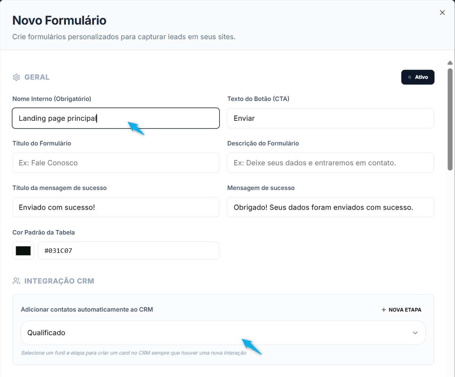Screen dimensions: 455x377
Task: Click the Texto do Botão field containing Enviar
Action: pyautogui.click(x=330, y=118)
